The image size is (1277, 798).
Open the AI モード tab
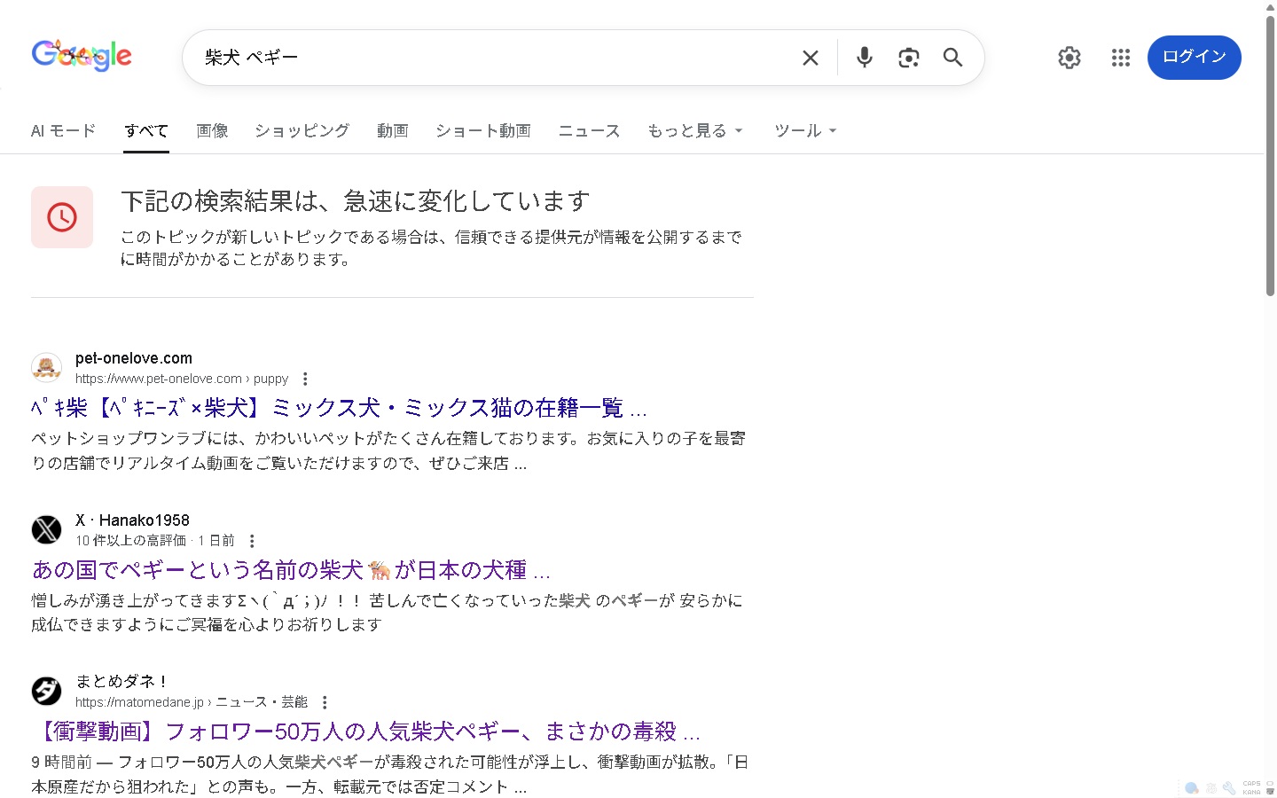pos(63,131)
